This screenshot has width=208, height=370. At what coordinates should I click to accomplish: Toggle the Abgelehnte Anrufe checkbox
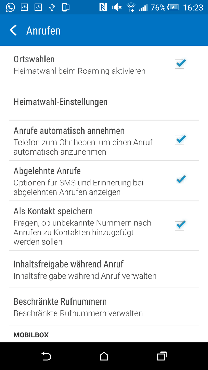pyautogui.click(x=180, y=181)
